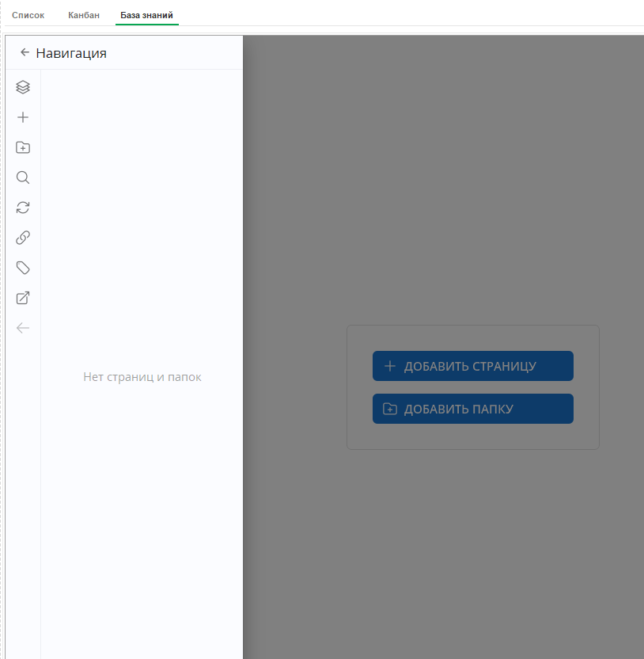644x659 pixels.
Task: Open tags via the tag icon
Action: click(23, 269)
